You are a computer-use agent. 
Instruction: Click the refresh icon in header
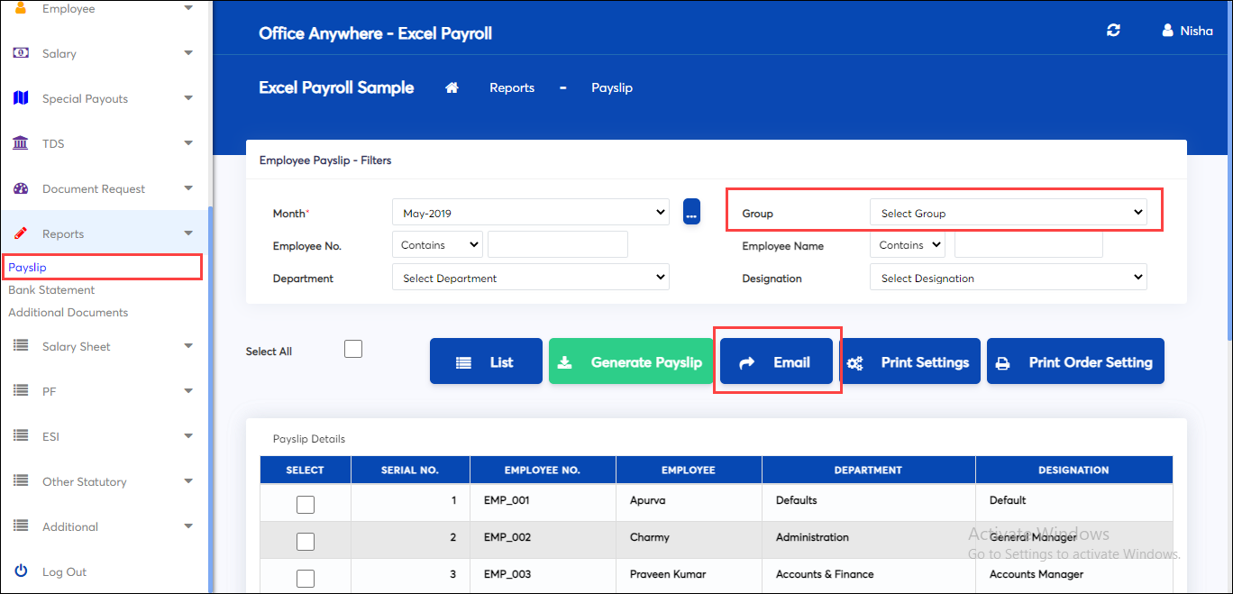tap(1114, 31)
